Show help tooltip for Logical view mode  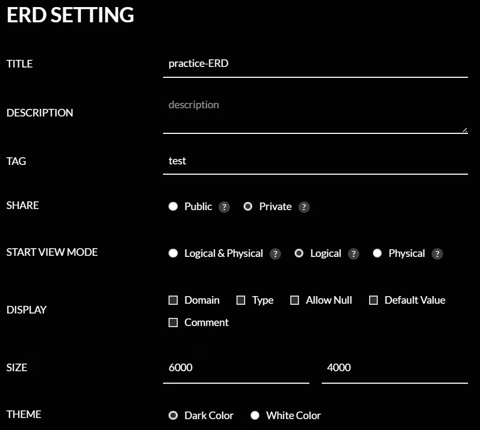point(353,254)
